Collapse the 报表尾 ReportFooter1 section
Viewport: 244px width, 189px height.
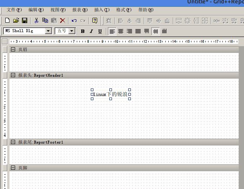(13, 142)
